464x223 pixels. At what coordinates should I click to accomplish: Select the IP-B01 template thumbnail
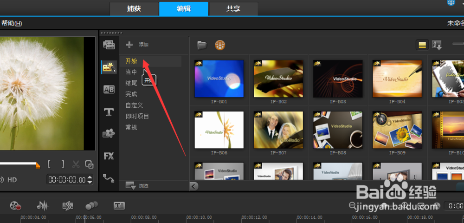point(219,79)
